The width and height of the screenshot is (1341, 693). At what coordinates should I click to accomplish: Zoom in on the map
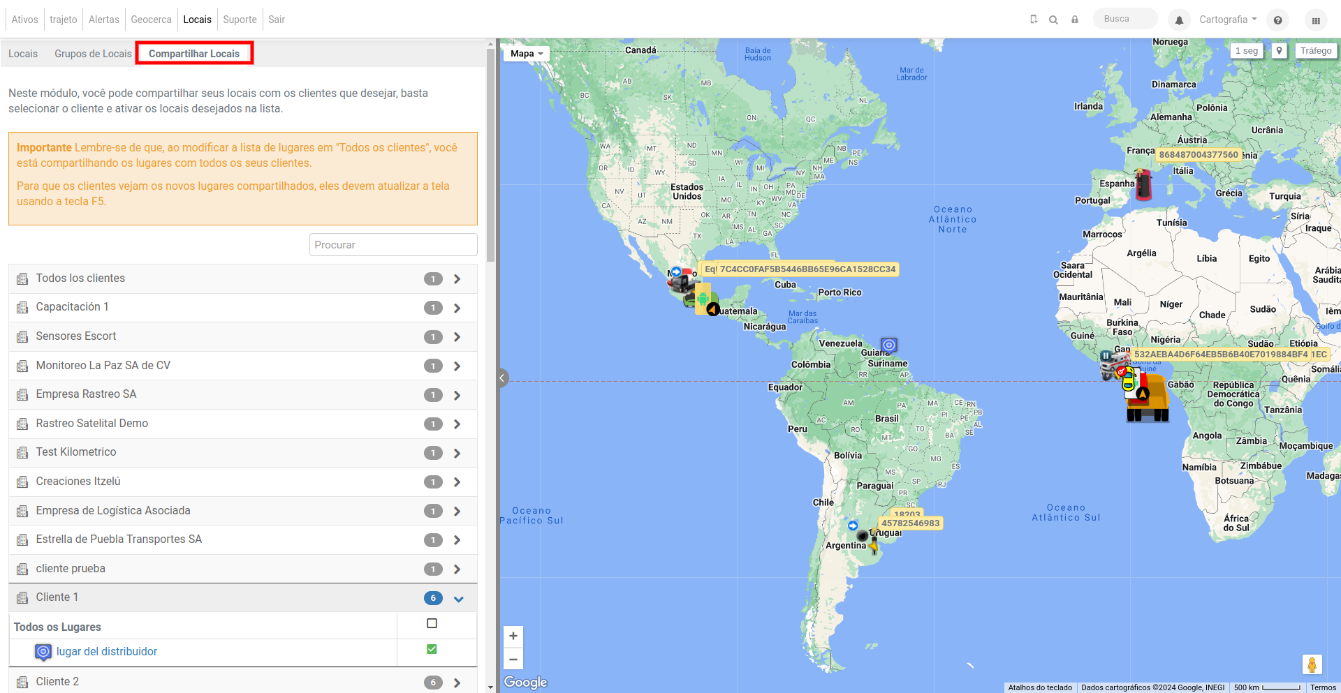point(513,636)
